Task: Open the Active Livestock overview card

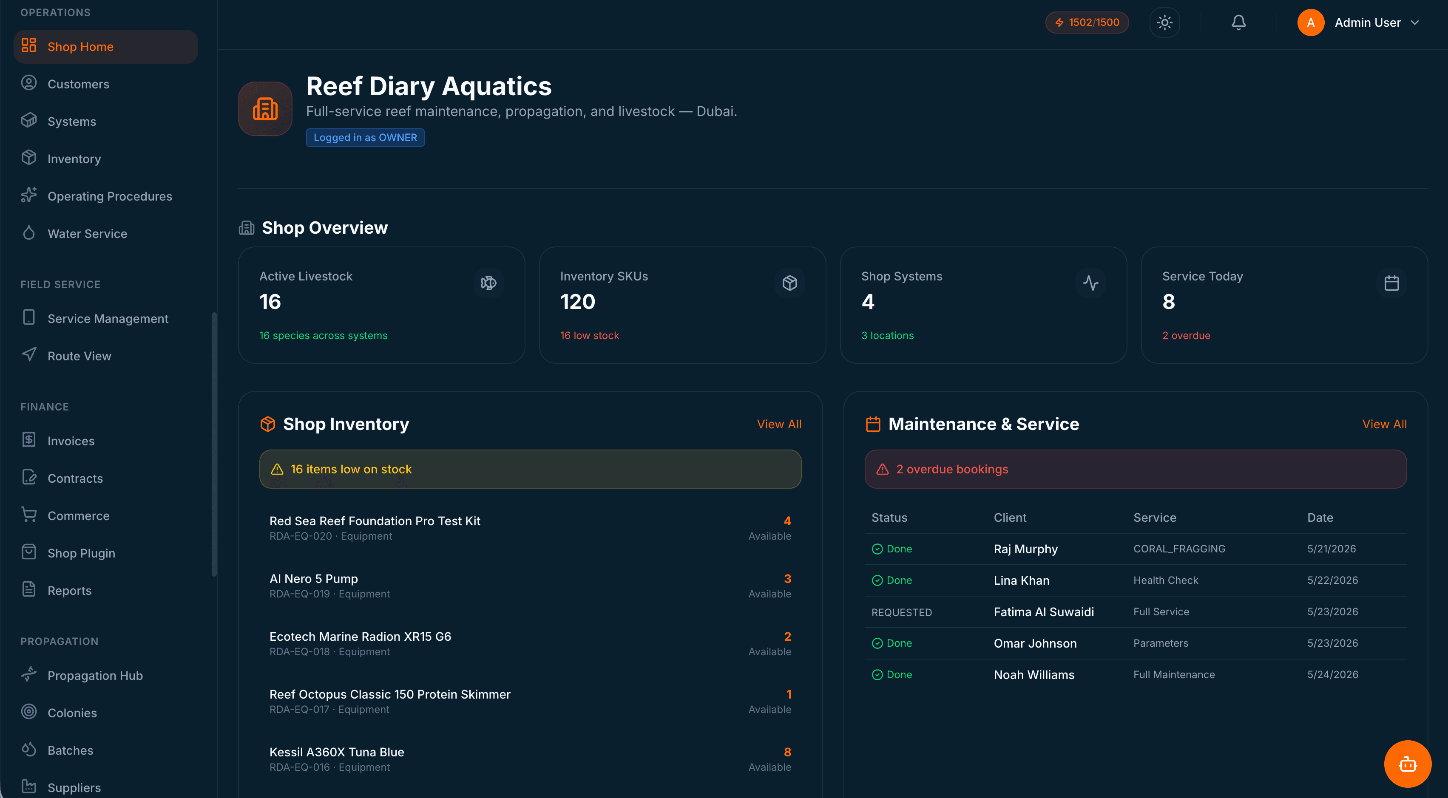Action: pos(382,305)
